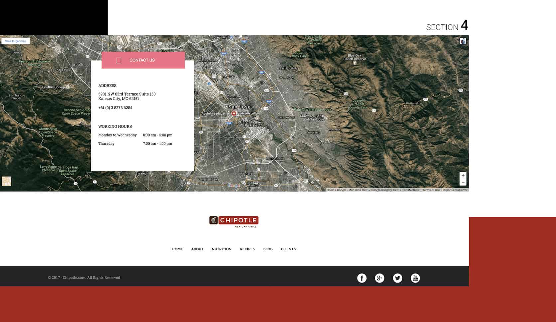Select HOME in the footer navigation
The image size is (556, 322).
177,249
